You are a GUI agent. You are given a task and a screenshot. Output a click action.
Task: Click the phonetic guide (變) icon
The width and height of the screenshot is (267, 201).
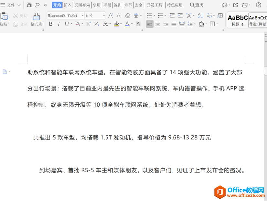pyautogui.click(x=136, y=16)
